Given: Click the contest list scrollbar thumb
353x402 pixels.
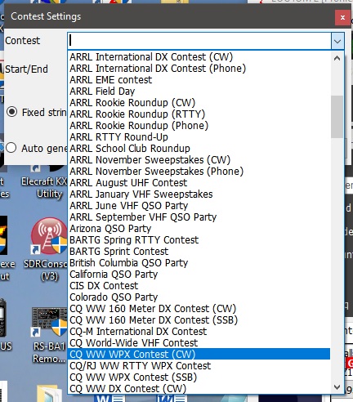Looking at the screenshot, I should coord(337,117).
